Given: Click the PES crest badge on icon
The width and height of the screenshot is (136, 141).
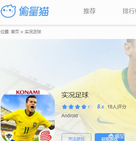Looking at the screenshot, I should click(9, 137).
